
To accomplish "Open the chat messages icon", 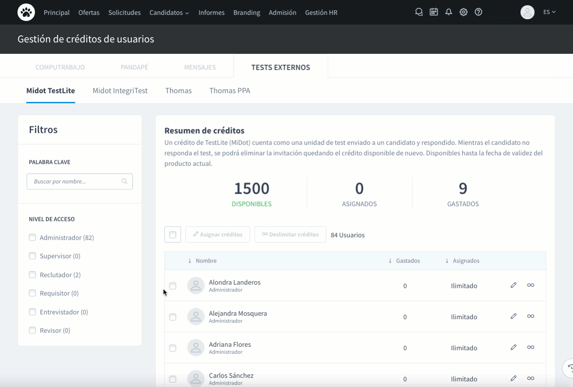I will (419, 12).
